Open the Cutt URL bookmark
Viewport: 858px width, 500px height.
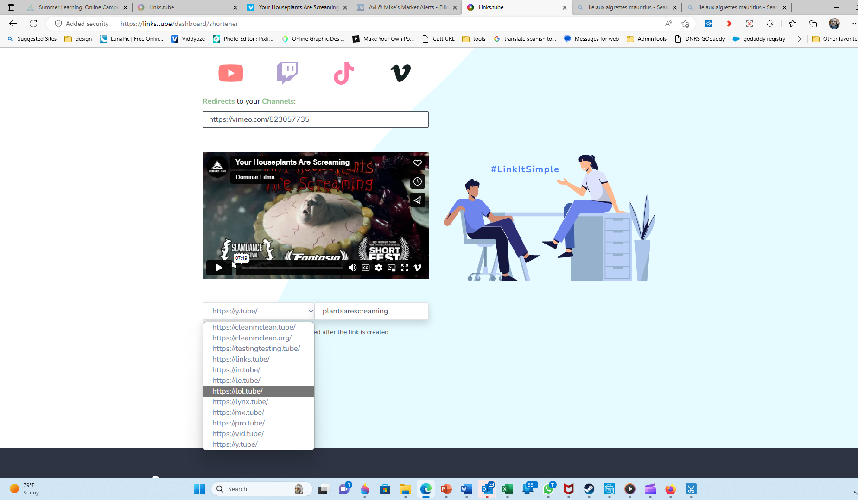(439, 39)
